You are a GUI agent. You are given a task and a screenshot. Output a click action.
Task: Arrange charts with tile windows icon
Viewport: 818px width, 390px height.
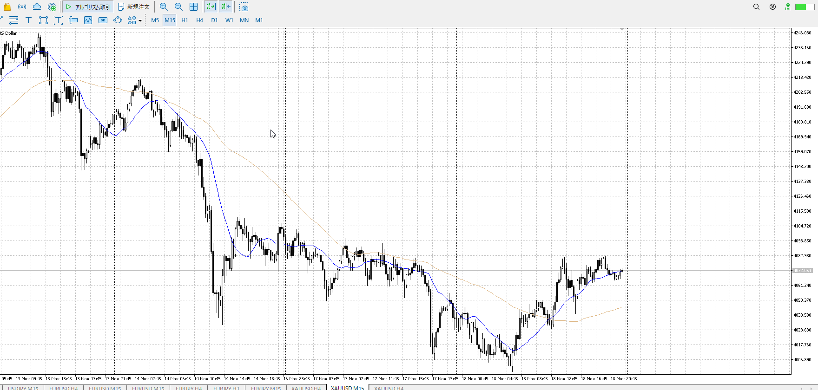point(193,7)
